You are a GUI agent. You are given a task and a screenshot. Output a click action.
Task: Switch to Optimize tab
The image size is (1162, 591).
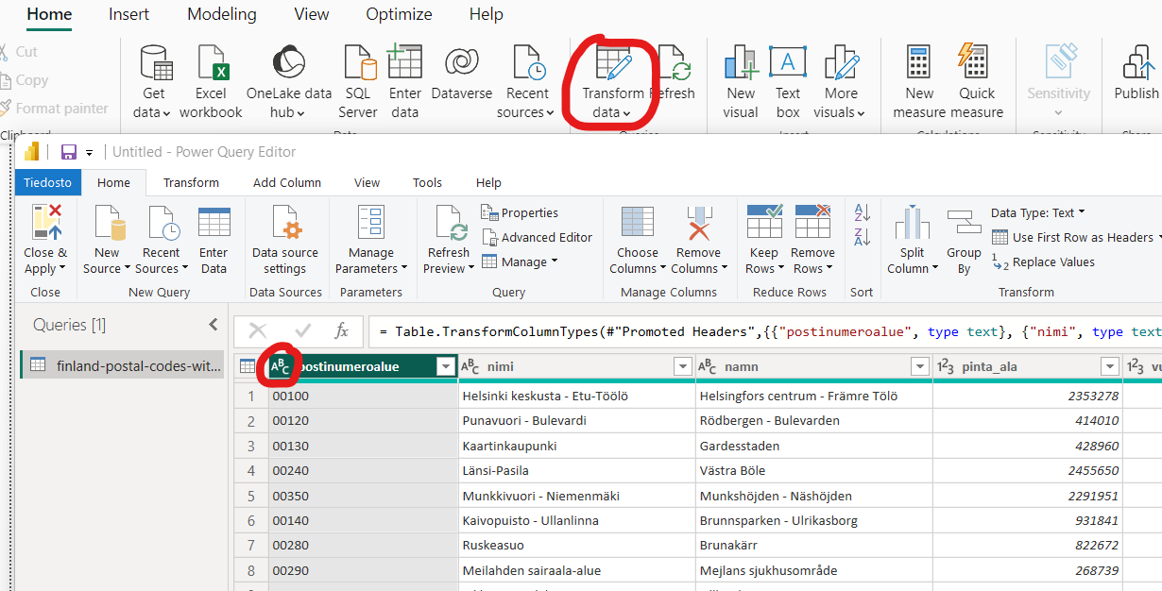(x=399, y=14)
